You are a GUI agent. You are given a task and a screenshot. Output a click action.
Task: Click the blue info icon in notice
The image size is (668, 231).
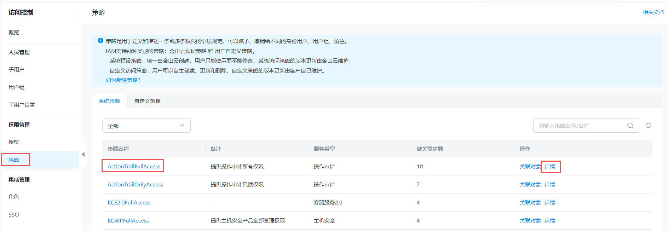[100, 41]
